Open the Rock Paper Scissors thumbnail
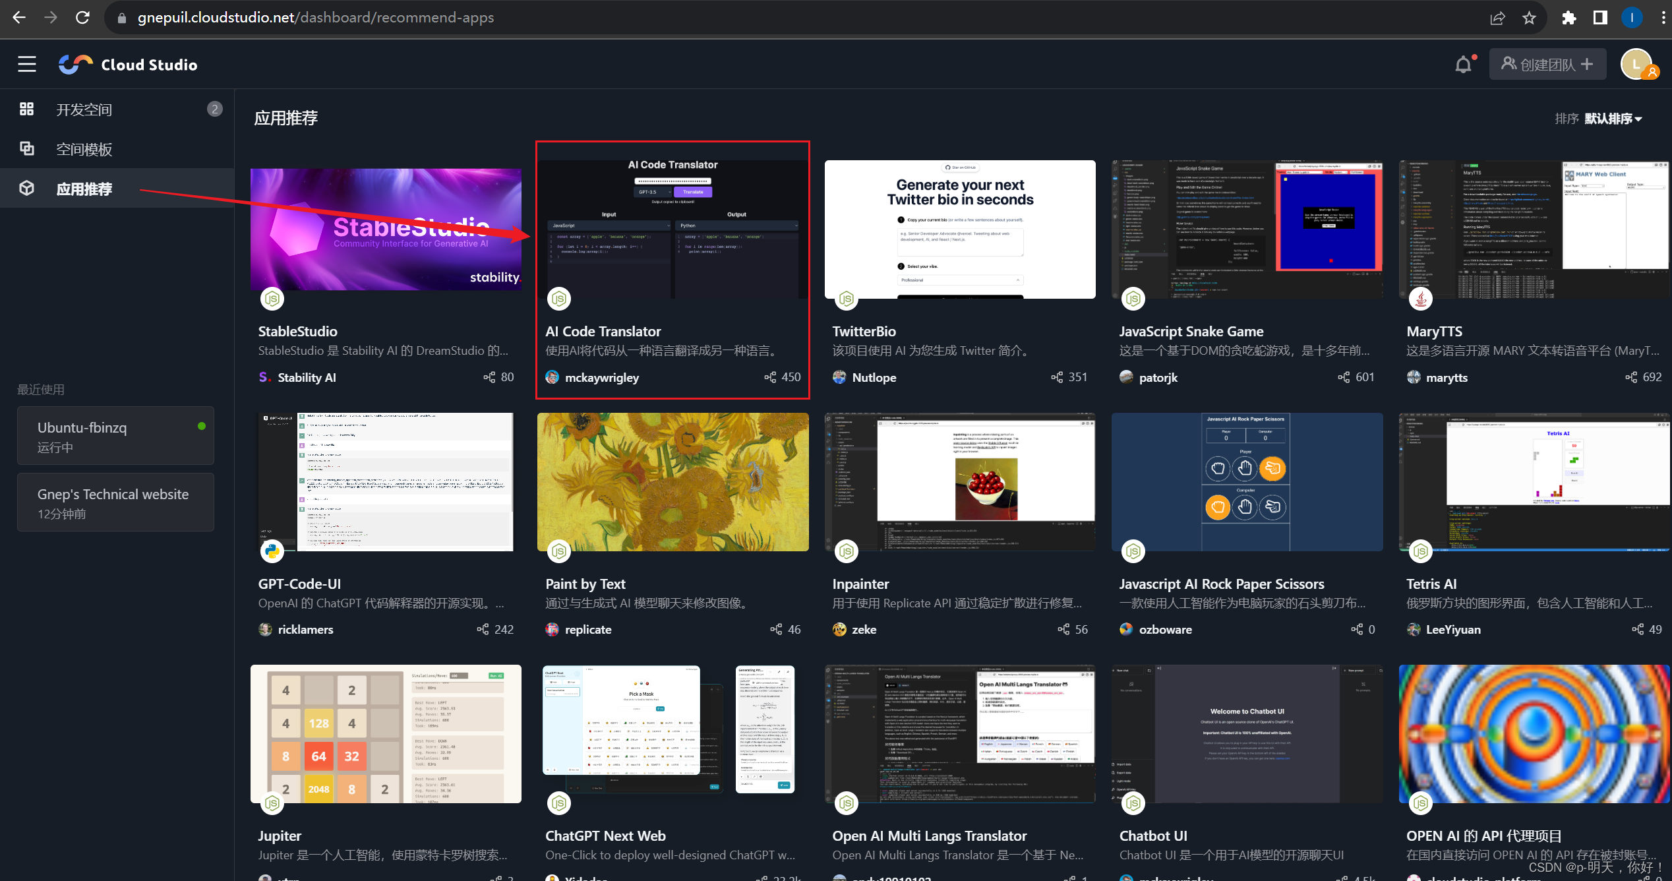 coord(1247,482)
